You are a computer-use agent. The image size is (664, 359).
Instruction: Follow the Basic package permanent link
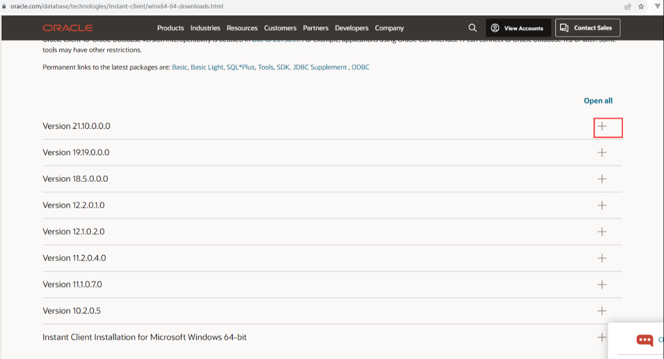[x=180, y=67]
